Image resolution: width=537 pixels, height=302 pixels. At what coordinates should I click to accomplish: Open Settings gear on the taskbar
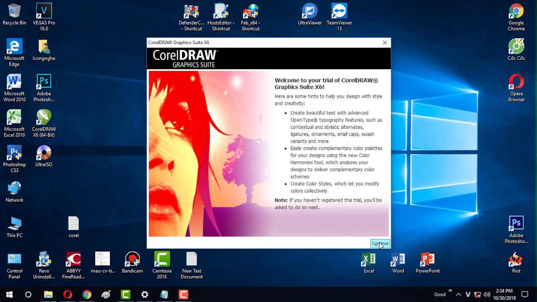tap(145, 294)
